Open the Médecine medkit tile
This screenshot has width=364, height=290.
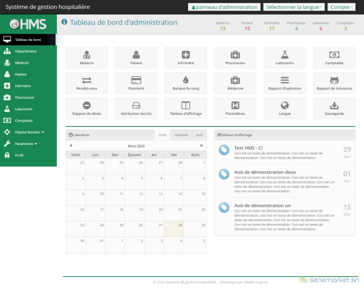coord(235,83)
